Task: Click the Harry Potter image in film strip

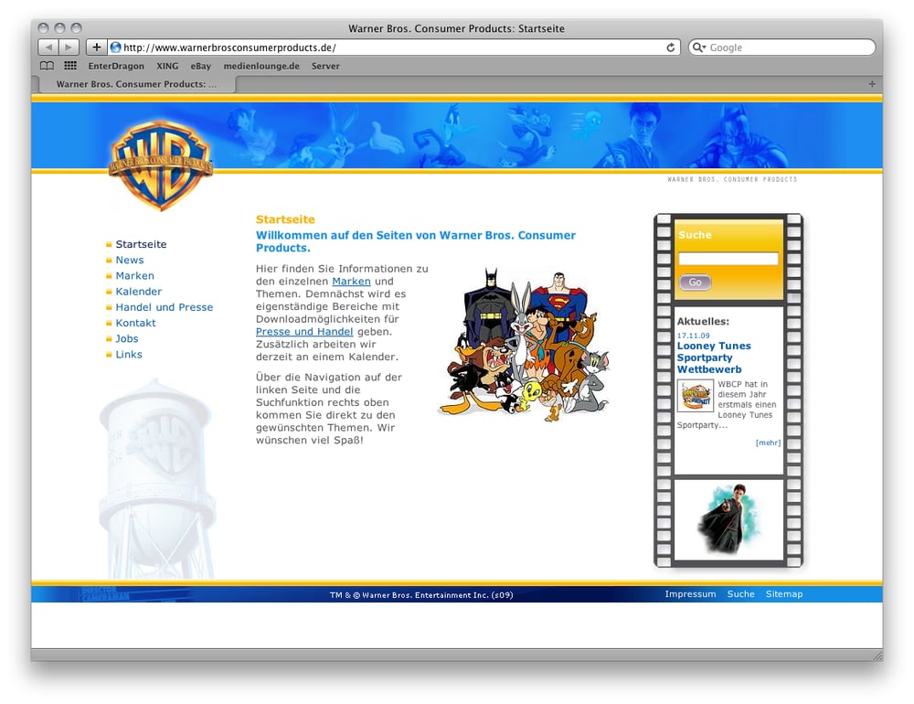Action: pyautogui.click(x=728, y=519)
